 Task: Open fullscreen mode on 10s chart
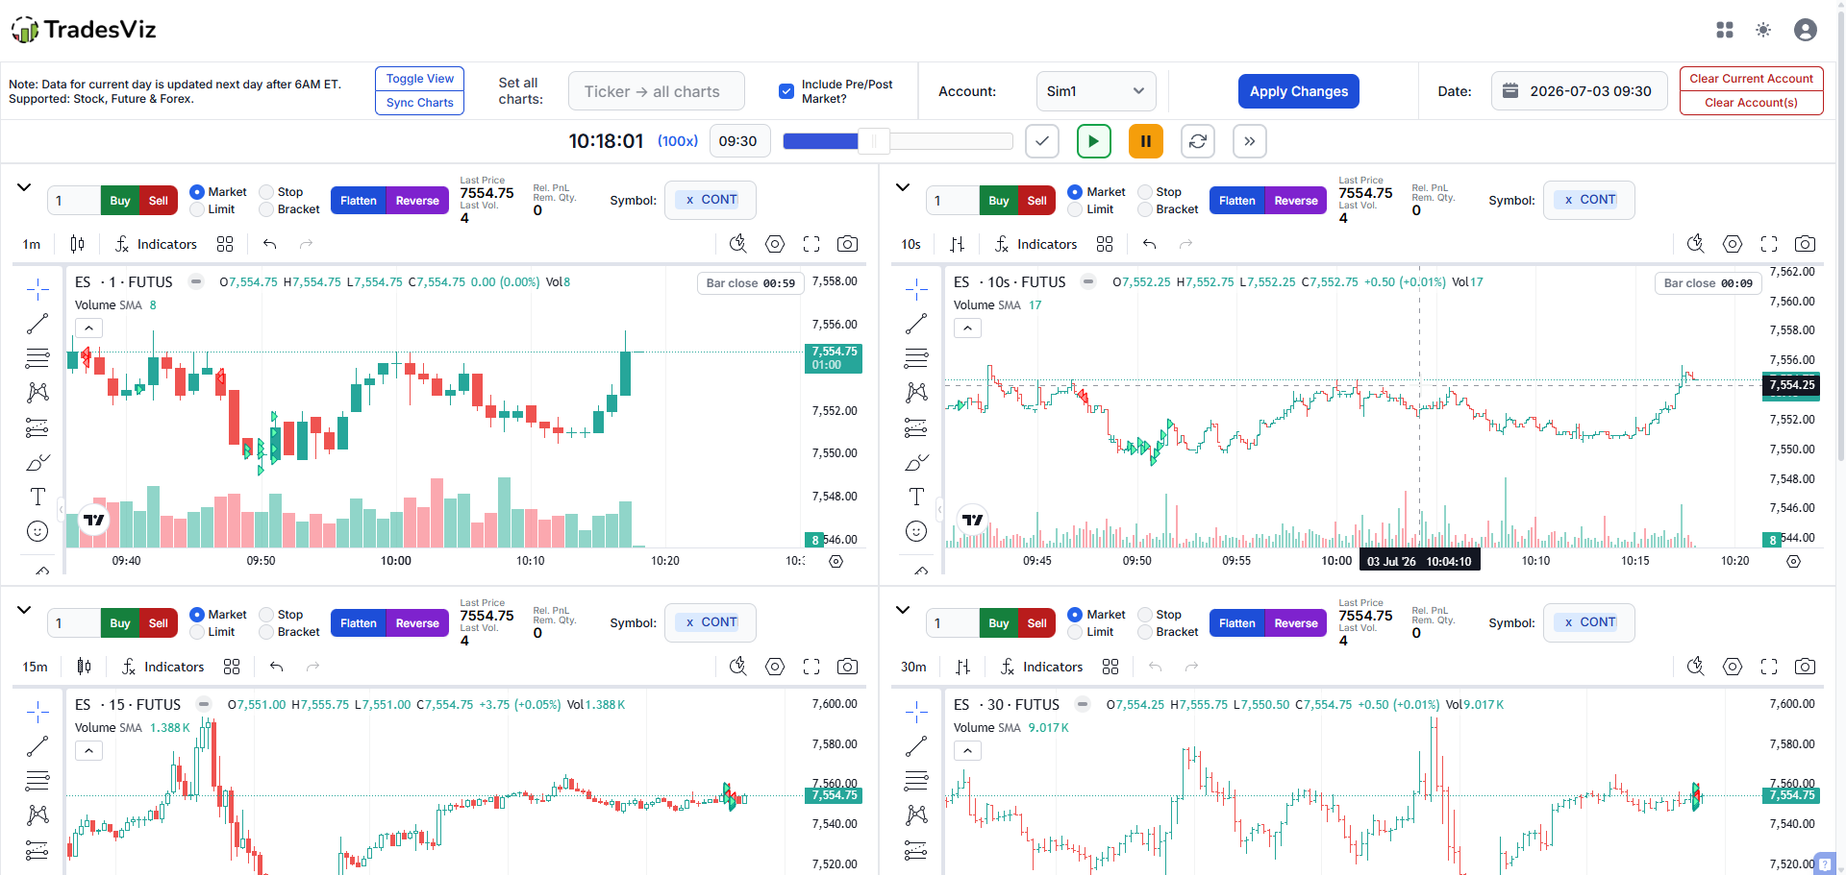point(1768,244)
